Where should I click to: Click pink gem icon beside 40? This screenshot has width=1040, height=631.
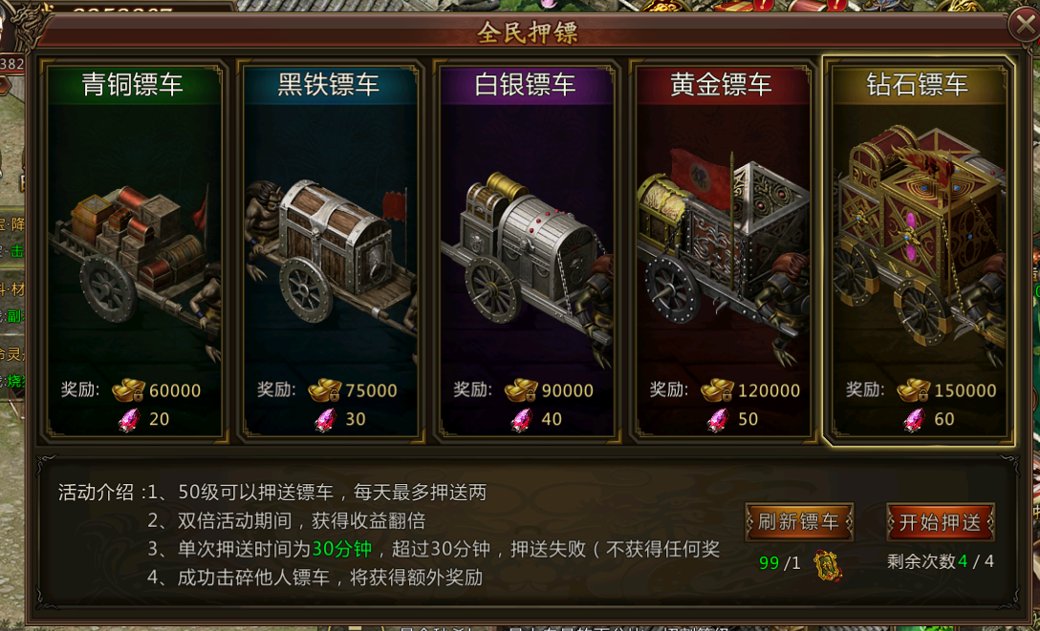pyautogui.click(x=521, y=420)
